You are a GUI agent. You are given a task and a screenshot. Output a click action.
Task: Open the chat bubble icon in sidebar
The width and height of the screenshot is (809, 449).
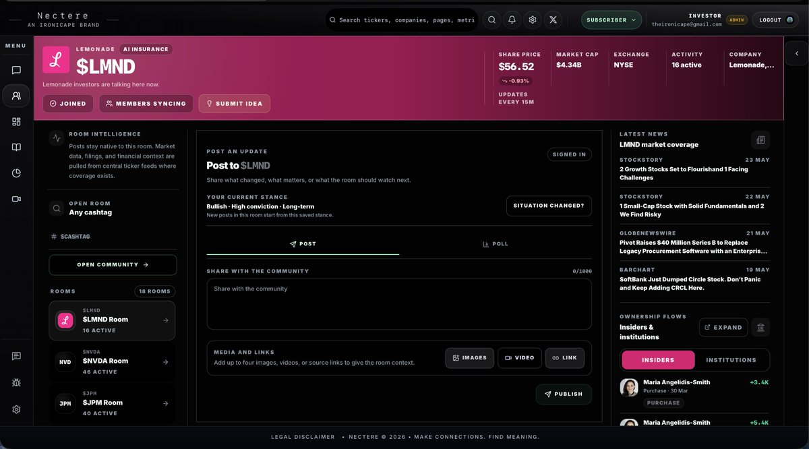pyautogui.click(x=16, y=70)
